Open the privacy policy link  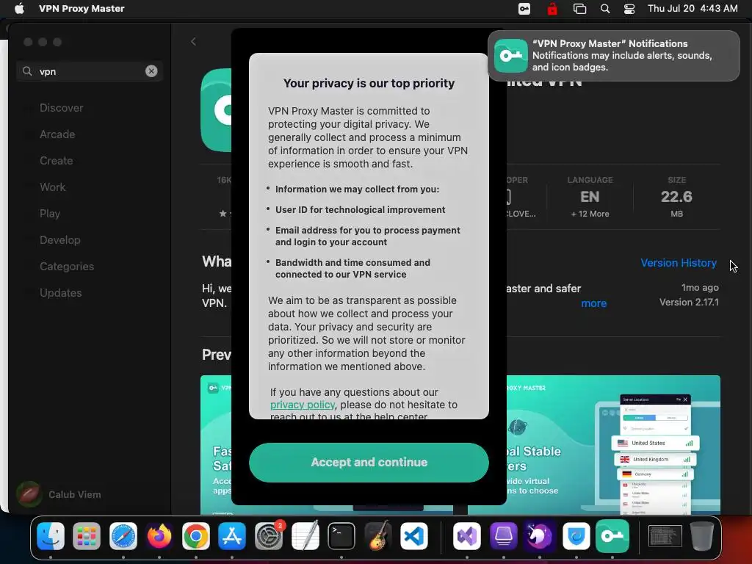(302, 405)
